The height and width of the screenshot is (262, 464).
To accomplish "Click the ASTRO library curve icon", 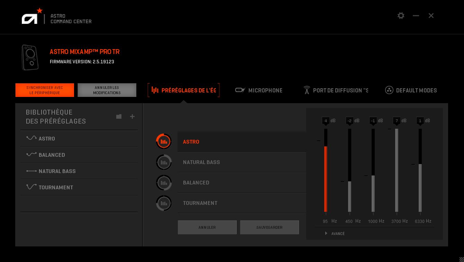I will coord(31,138).
